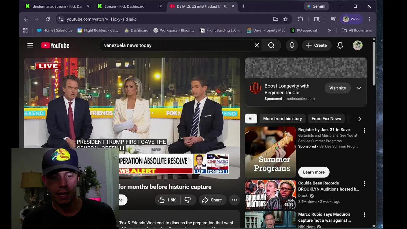The height and width of the screenshot is (229, 407).
Task: Select the All filter chip
Action: pyautogui.click(x=251, y=119)
